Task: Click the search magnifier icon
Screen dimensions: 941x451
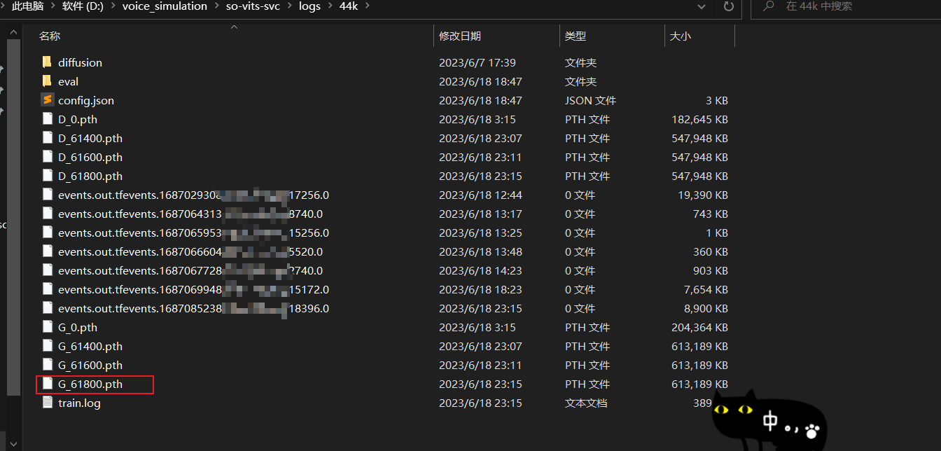Action: coord(768,6)
